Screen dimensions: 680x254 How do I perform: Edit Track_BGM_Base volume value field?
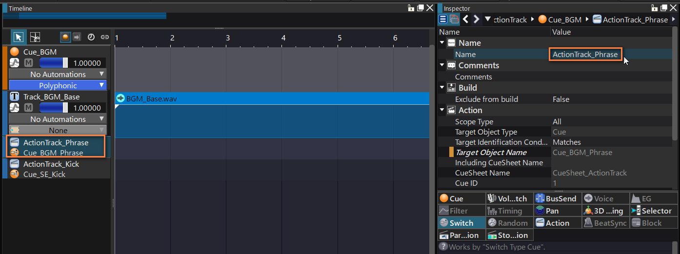pos(87,108)
